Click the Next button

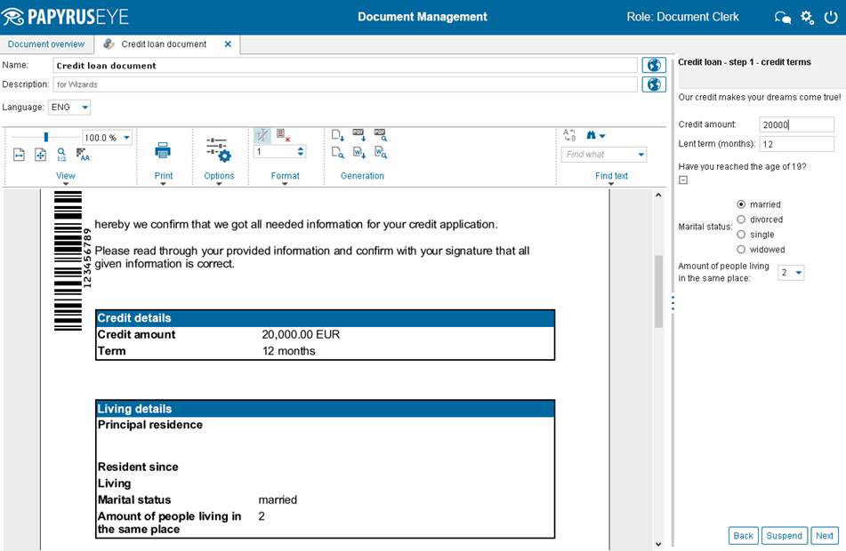point(825,535)
